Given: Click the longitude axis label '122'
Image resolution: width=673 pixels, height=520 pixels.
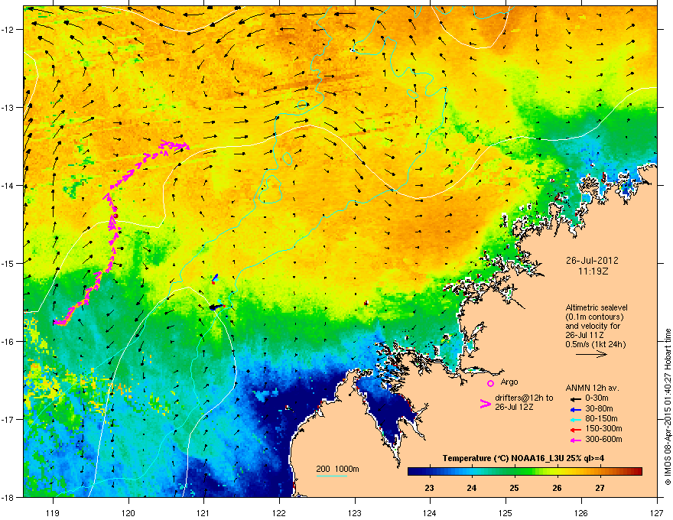Looking at the screenshot, I should [279, 512].
